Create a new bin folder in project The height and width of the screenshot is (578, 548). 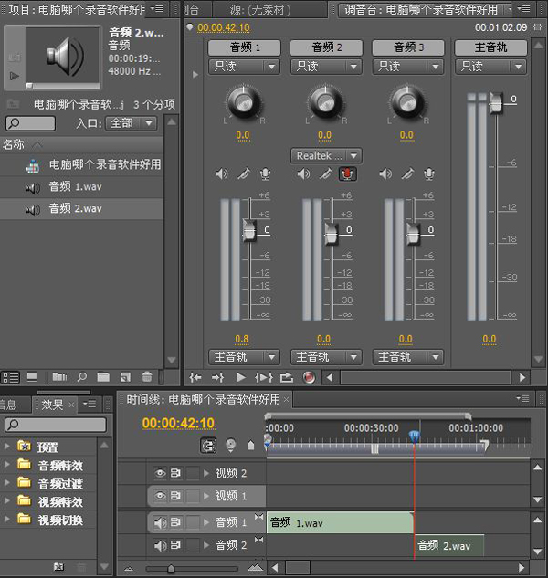pyautogui.click(x=103, y=377)
